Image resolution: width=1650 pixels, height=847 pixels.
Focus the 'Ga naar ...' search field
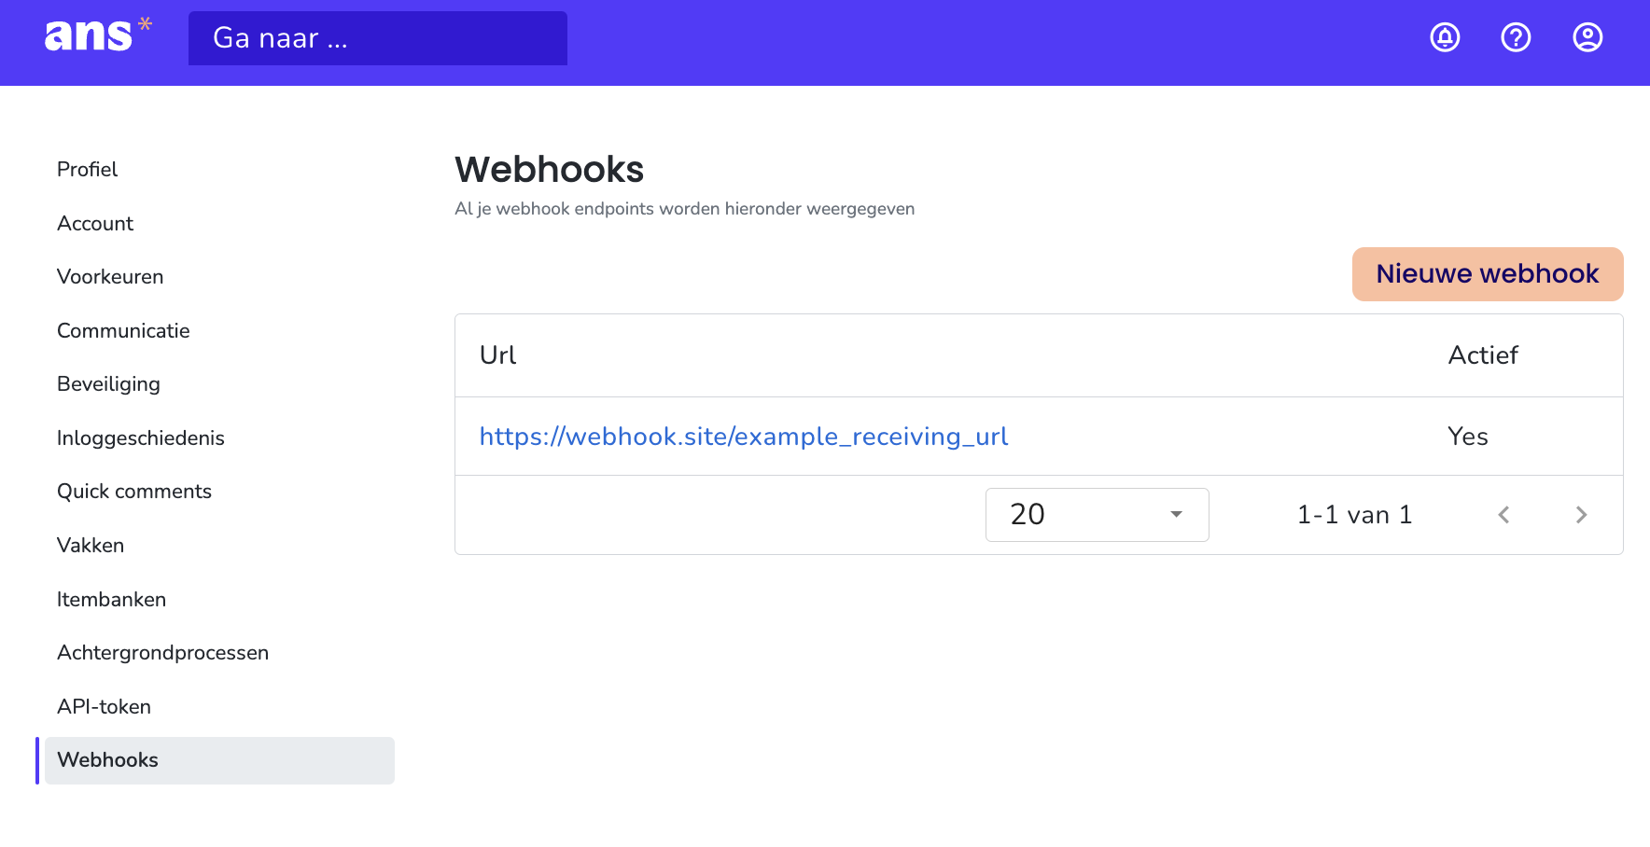(378, 38)
